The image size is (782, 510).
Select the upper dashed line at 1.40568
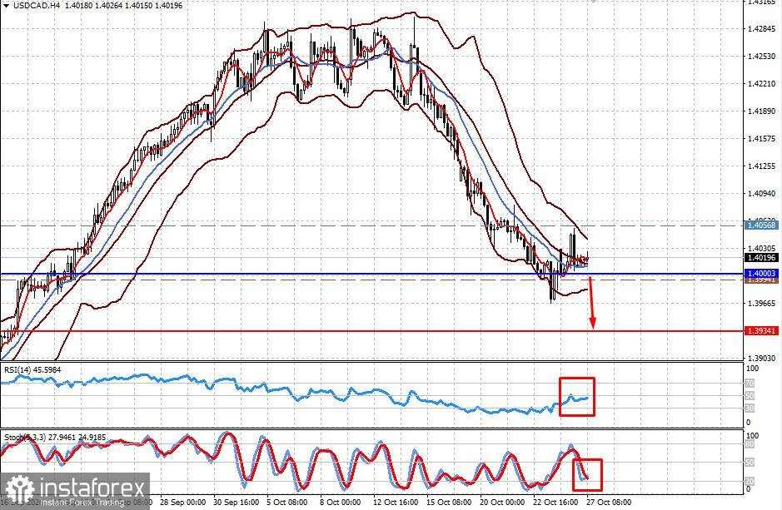pos(371,225)
